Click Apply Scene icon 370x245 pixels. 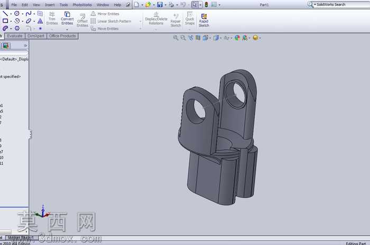[245, 37]
